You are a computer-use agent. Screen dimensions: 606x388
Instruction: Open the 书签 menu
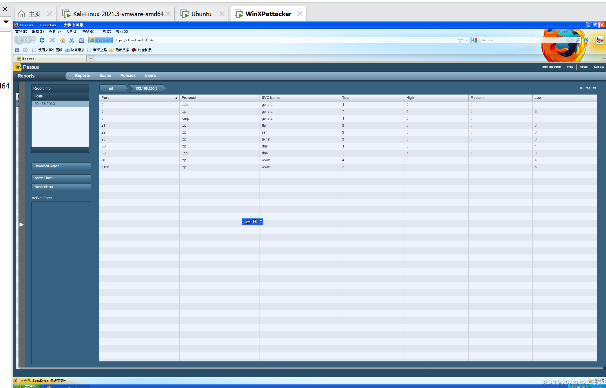[88, 32]
